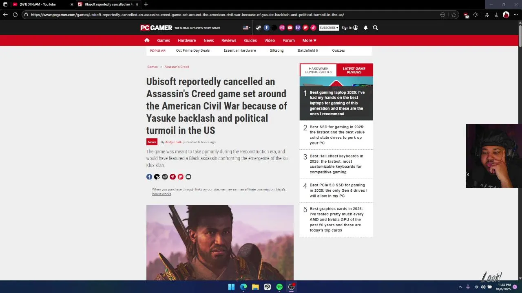This screenshot has width=522, height=293.
Task: Share article on X
Action: point(157,177)
